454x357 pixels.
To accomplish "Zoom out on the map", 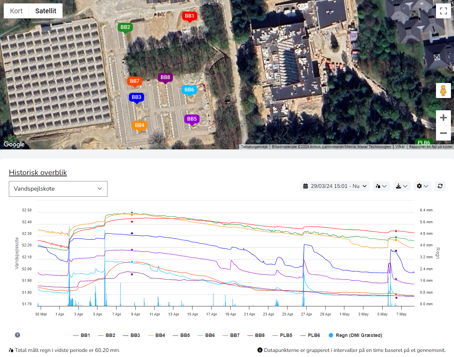I will [443, 133].
